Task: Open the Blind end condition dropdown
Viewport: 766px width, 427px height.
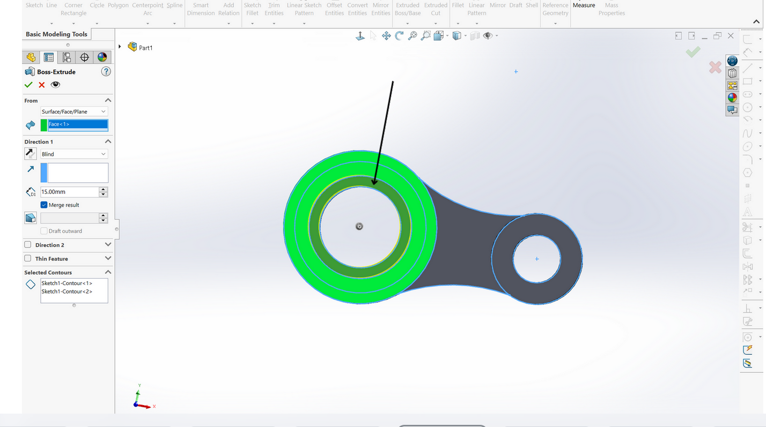Action: (74, 154)
